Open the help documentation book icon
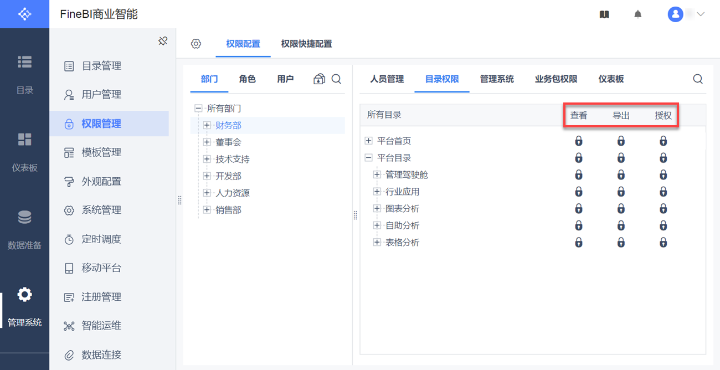Viewport: 720px width, 370px height. [x=604, y=14]
